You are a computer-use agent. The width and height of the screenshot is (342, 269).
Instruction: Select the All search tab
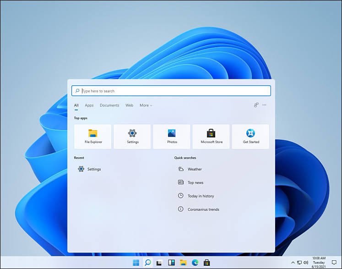(76, 105)
